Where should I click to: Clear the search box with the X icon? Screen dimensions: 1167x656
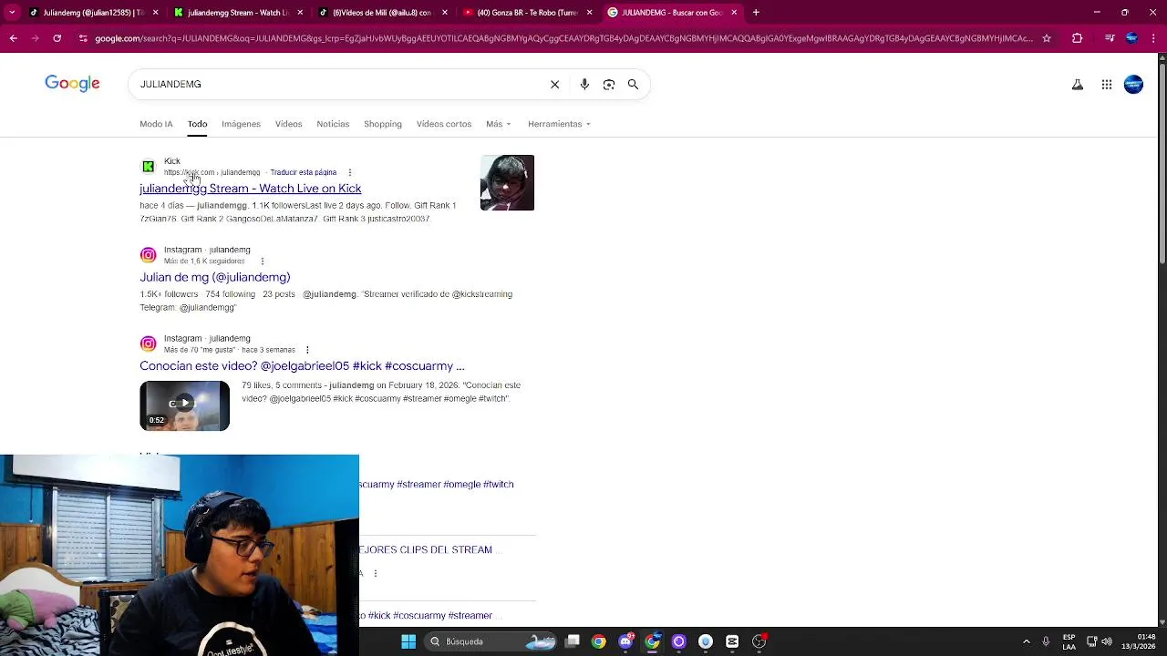[554, 84]
